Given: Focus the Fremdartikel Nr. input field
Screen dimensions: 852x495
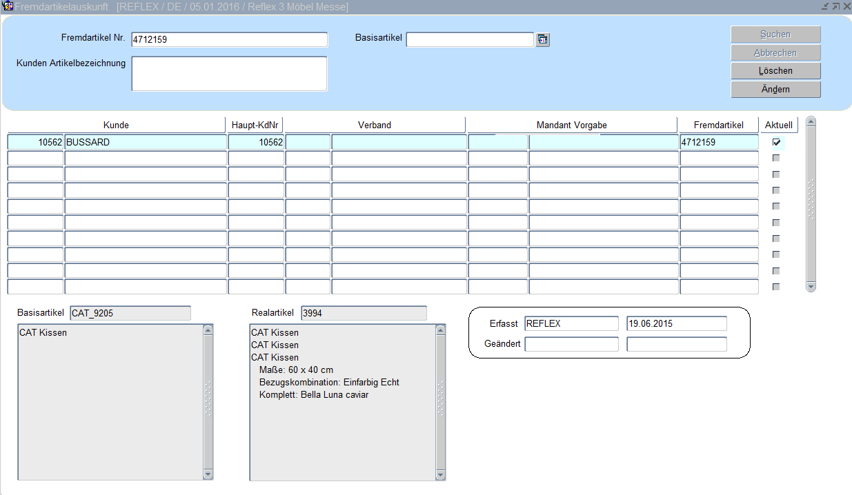Looking at the screenshot, I should (x=229, y=40).
